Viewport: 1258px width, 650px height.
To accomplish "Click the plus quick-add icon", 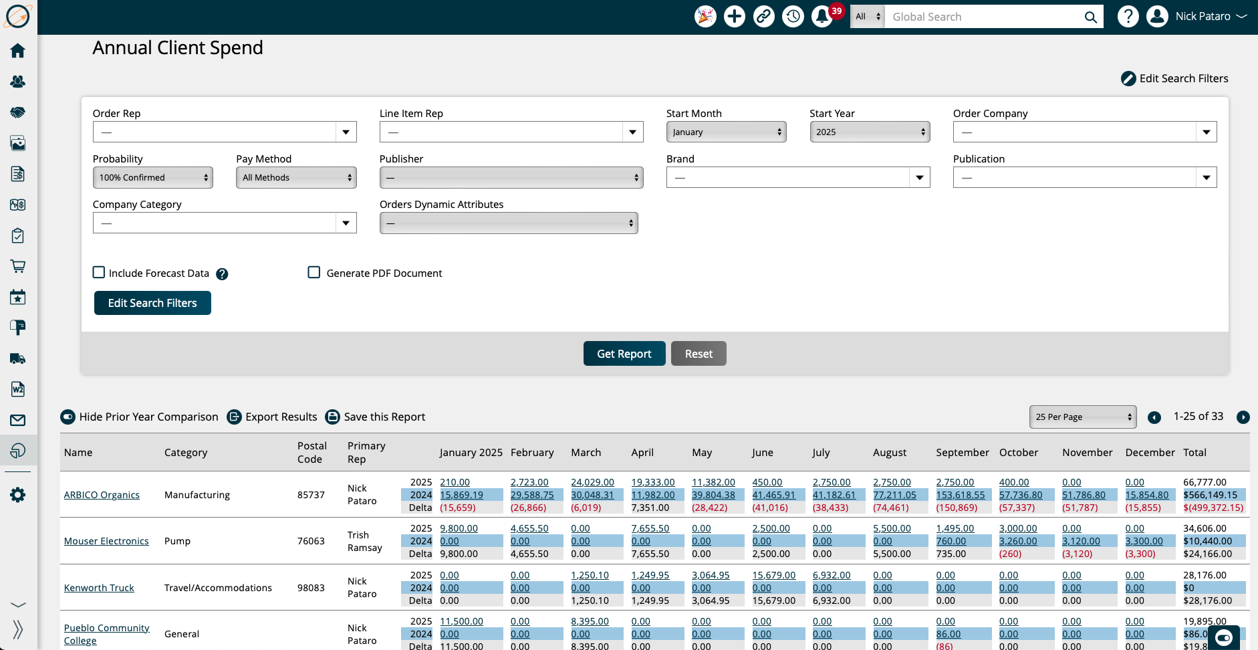I will [x=735, y=17].
